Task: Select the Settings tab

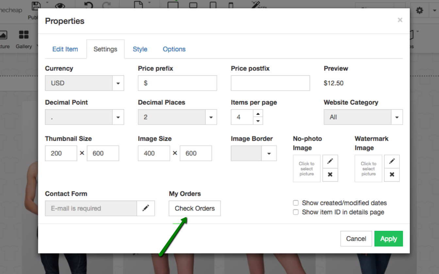Action: 105,49
